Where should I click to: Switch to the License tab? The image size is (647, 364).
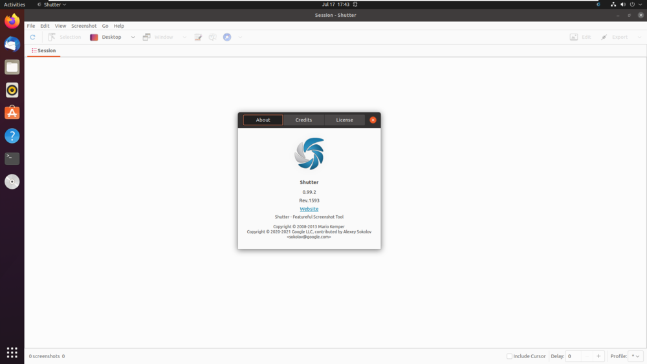coord(345,120)
